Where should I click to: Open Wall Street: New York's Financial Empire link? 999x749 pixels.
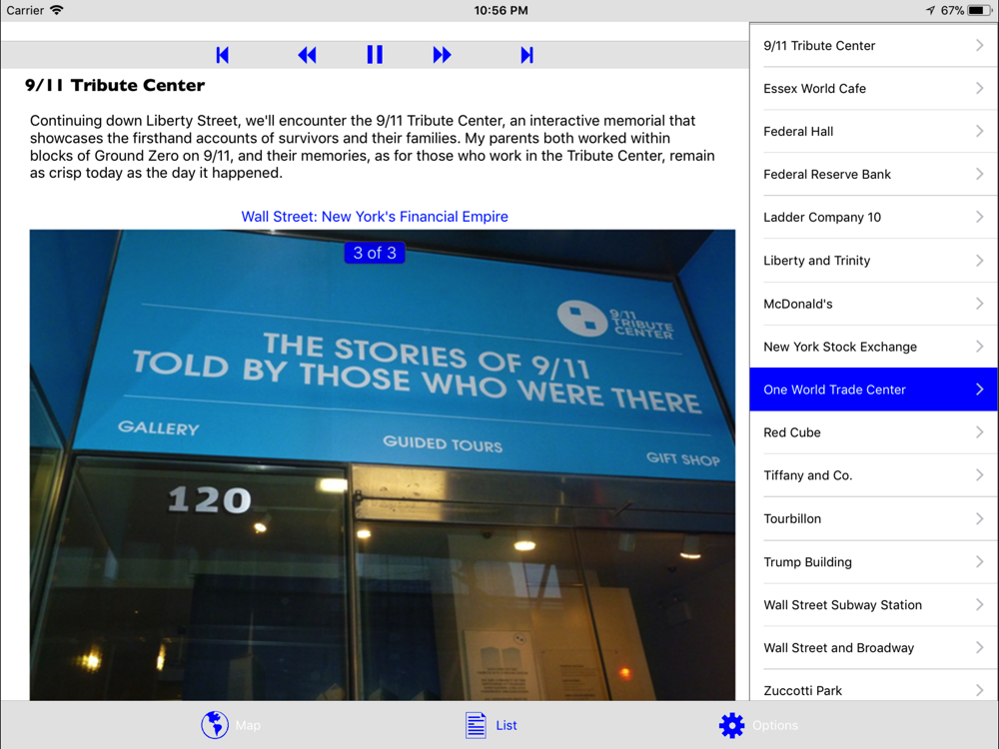[x=375, y=217]
